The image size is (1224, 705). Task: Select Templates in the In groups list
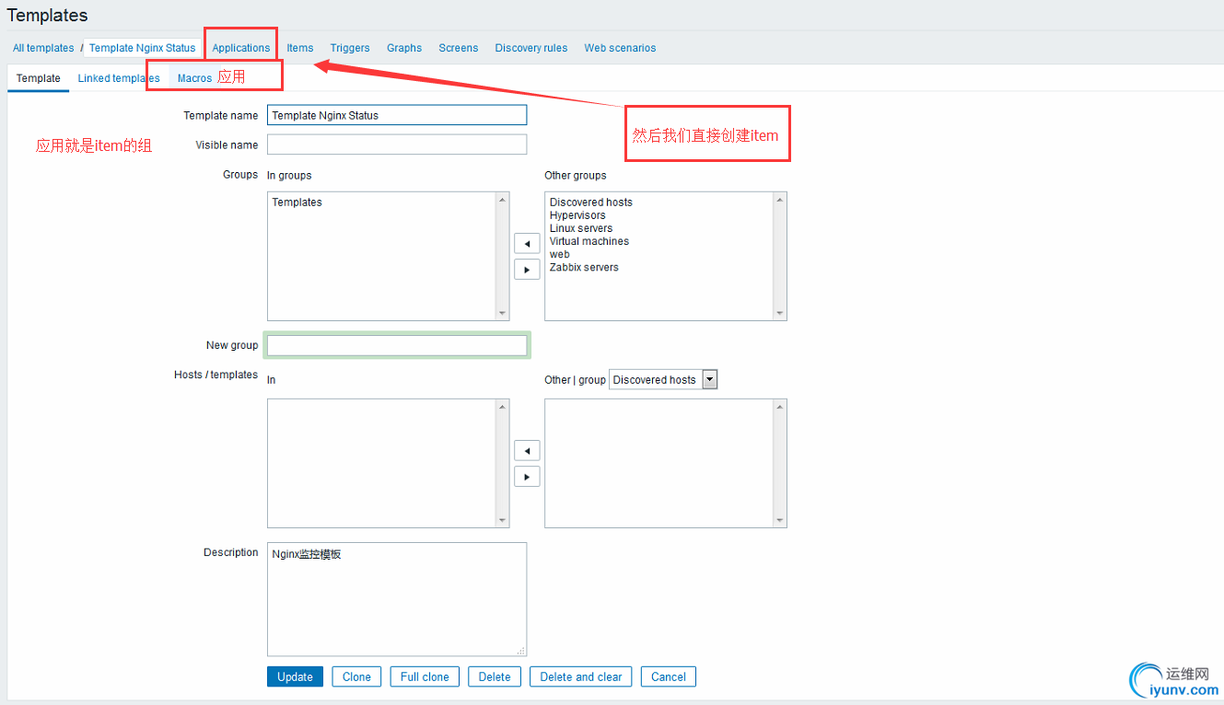[x=297, y=202]
